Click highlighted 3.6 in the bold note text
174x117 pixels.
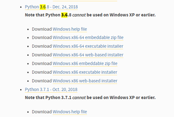(x=64, y=15)
